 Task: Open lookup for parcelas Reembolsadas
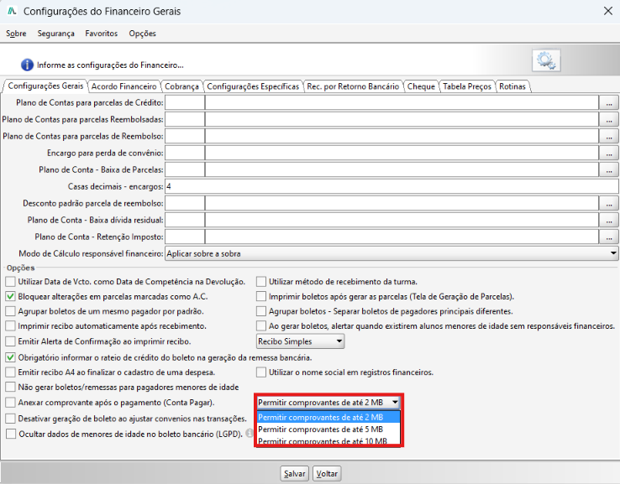(609, 120)
